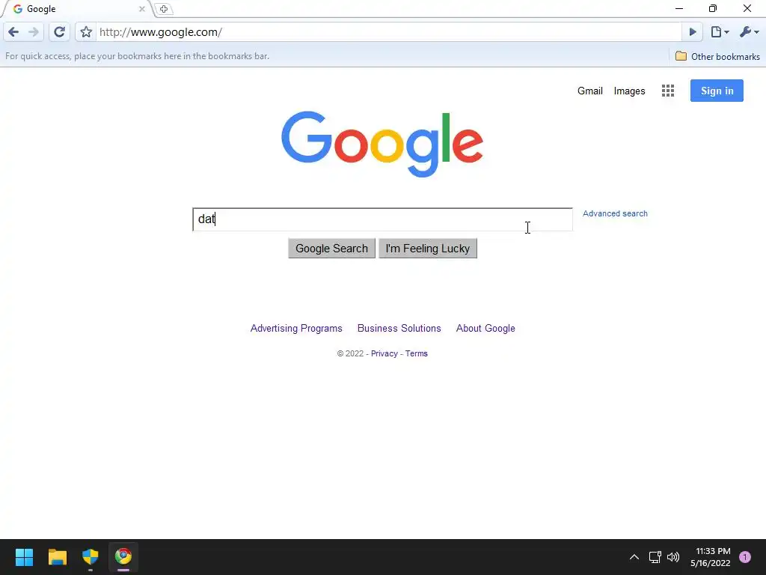The image size is (766, 575).
Task: Focus the address bar URL field
Action: tap(388, 32)
